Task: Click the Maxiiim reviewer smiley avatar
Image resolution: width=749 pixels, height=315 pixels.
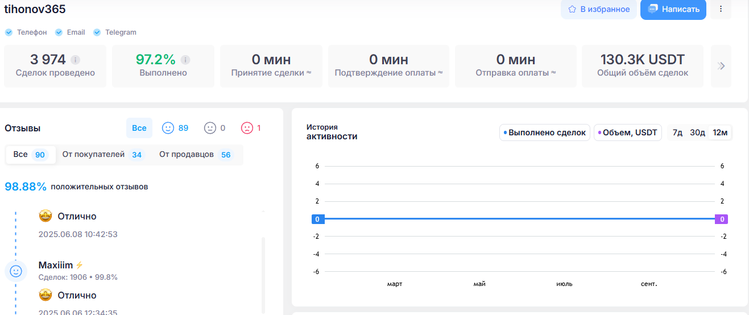Action: [16, 271]
